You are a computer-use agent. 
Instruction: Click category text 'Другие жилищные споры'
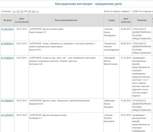click(x=54, y=115)
